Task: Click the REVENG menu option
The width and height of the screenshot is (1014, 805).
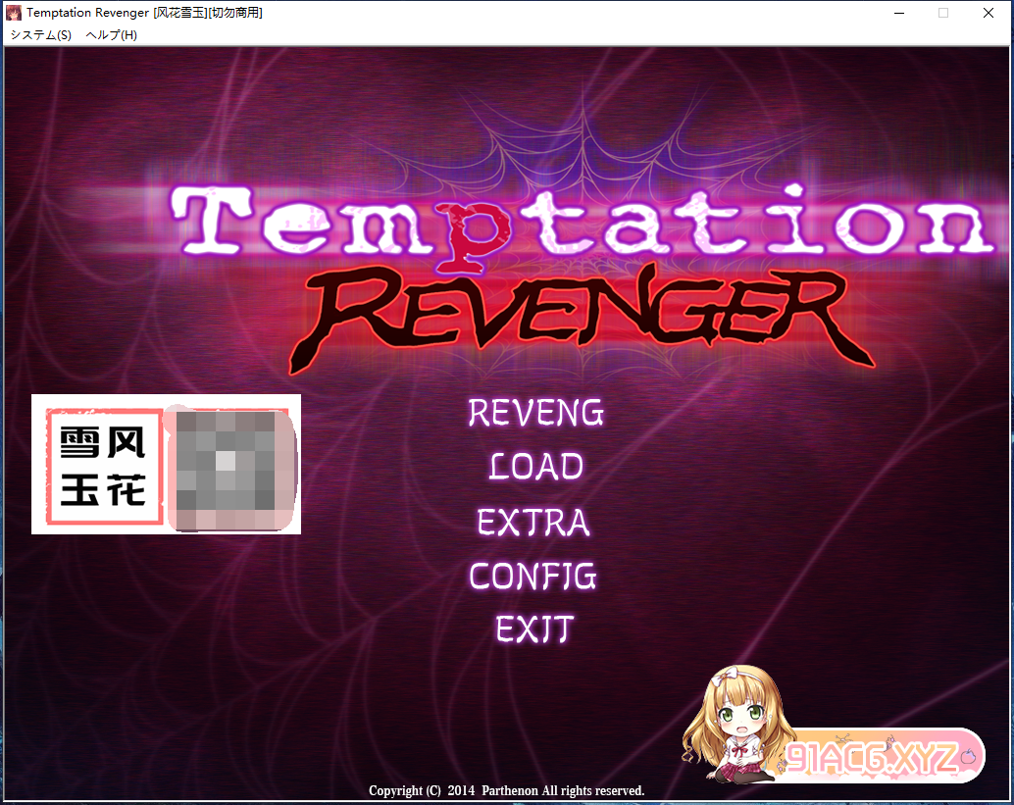Action: 535,413
